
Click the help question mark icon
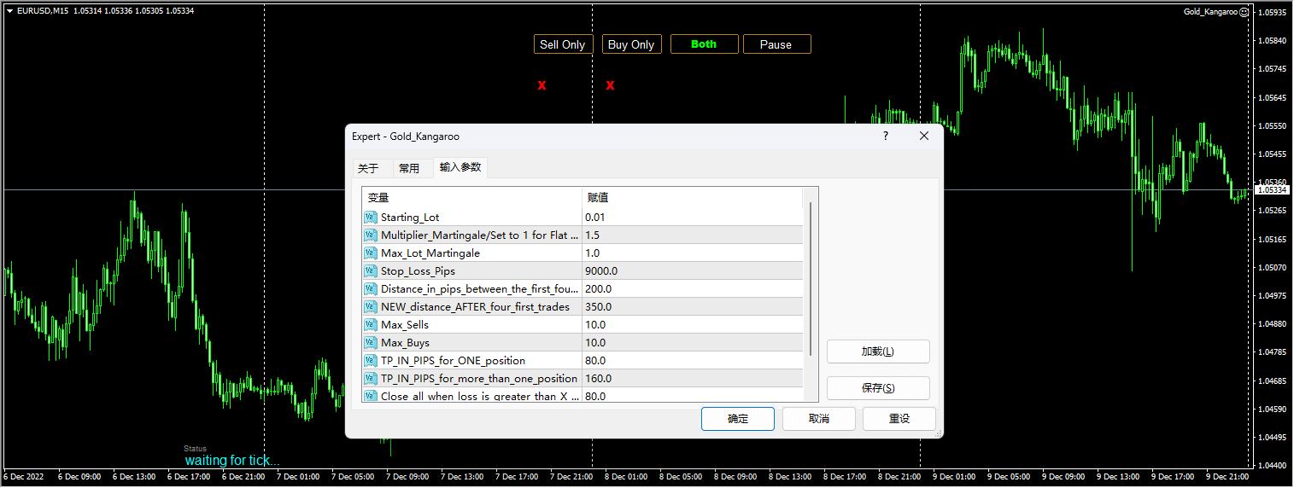pyautogui.click(x=885, y=137)
